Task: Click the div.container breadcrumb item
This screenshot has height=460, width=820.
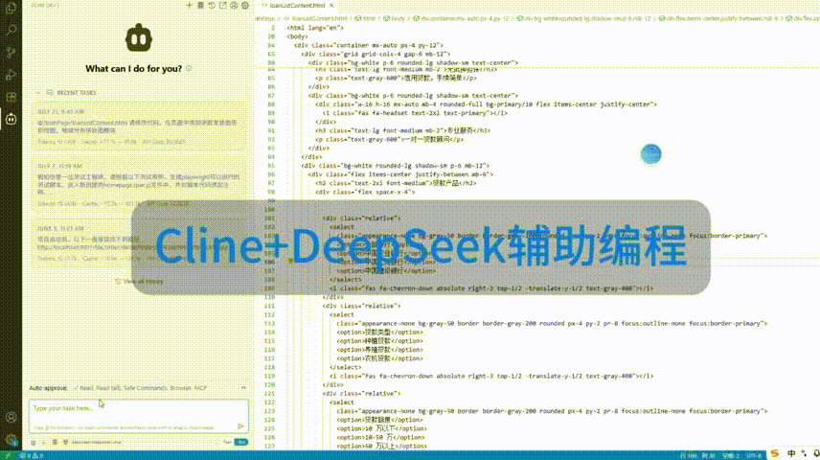Action: pos(461,18)
